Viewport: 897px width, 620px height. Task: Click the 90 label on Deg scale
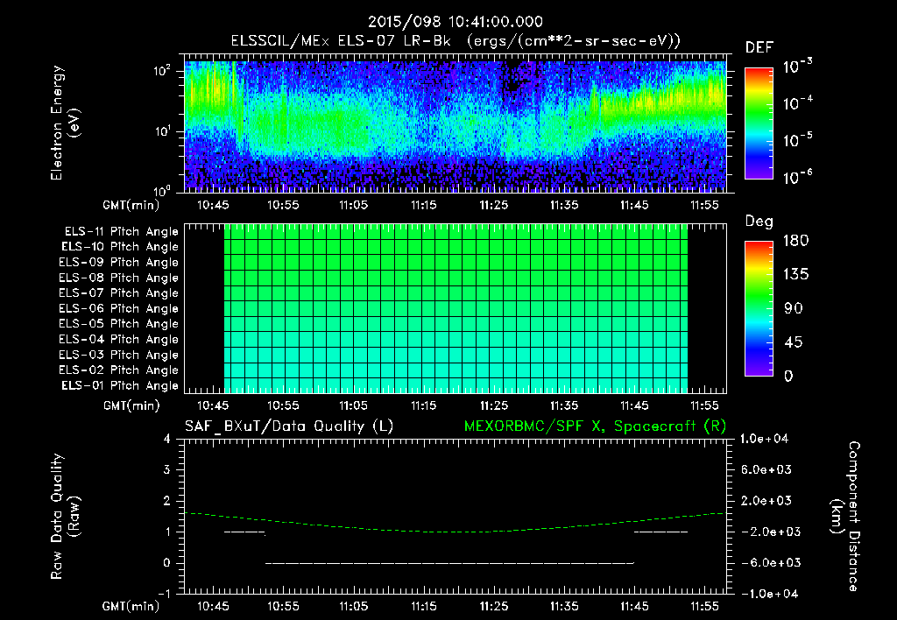tap(794, 308)
